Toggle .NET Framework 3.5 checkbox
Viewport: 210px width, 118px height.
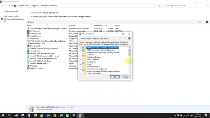(x=83, y=48)
